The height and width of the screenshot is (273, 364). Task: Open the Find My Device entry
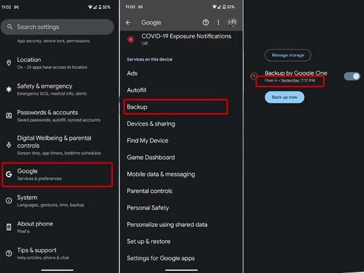(x=148, y=141)
